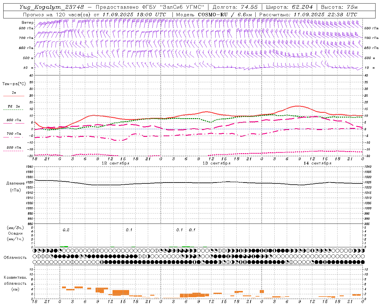Click the (мм/3ч.) units label
The height and width of the screenshot is (304, 380).
15,228
